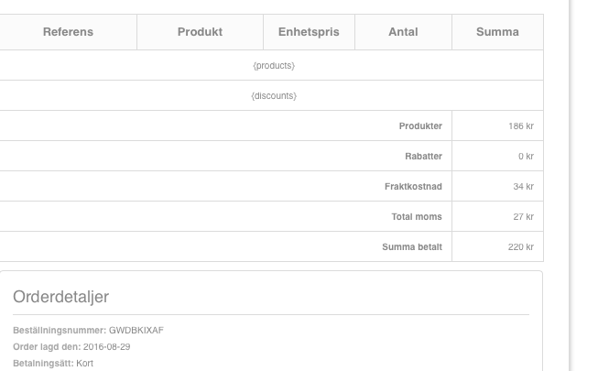Select the Produkt column header

pos(200,32)
